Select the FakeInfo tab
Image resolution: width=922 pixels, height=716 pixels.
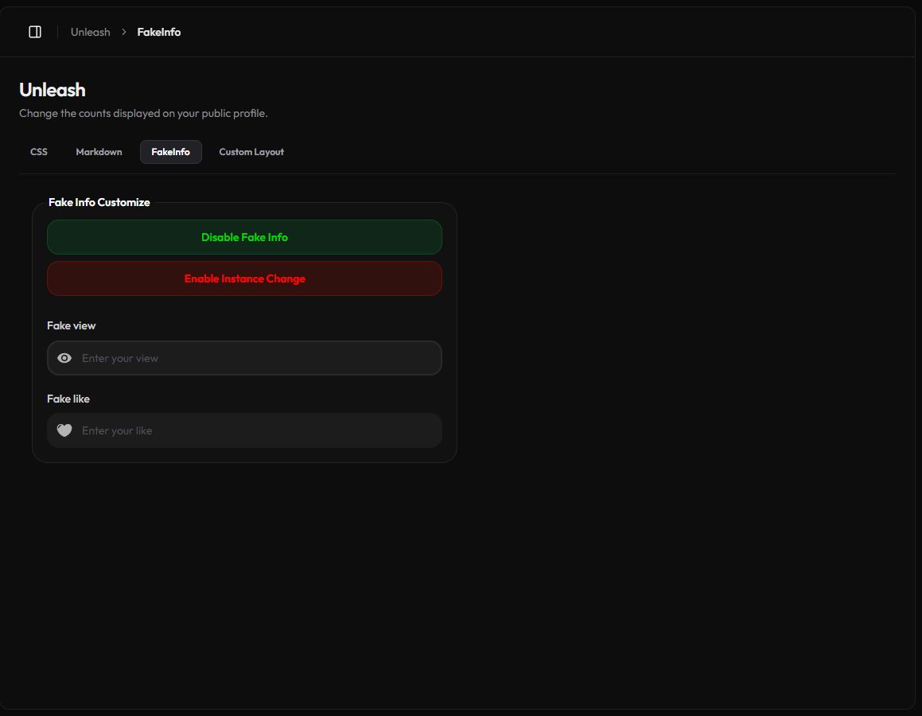click(170, 152)
